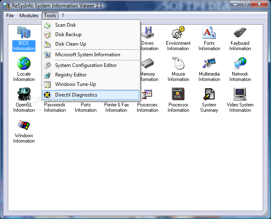This screenshot has height=219, width=271.
Task: Click the Disk Clean-Up menu icon
Action: tap(47, 44)
